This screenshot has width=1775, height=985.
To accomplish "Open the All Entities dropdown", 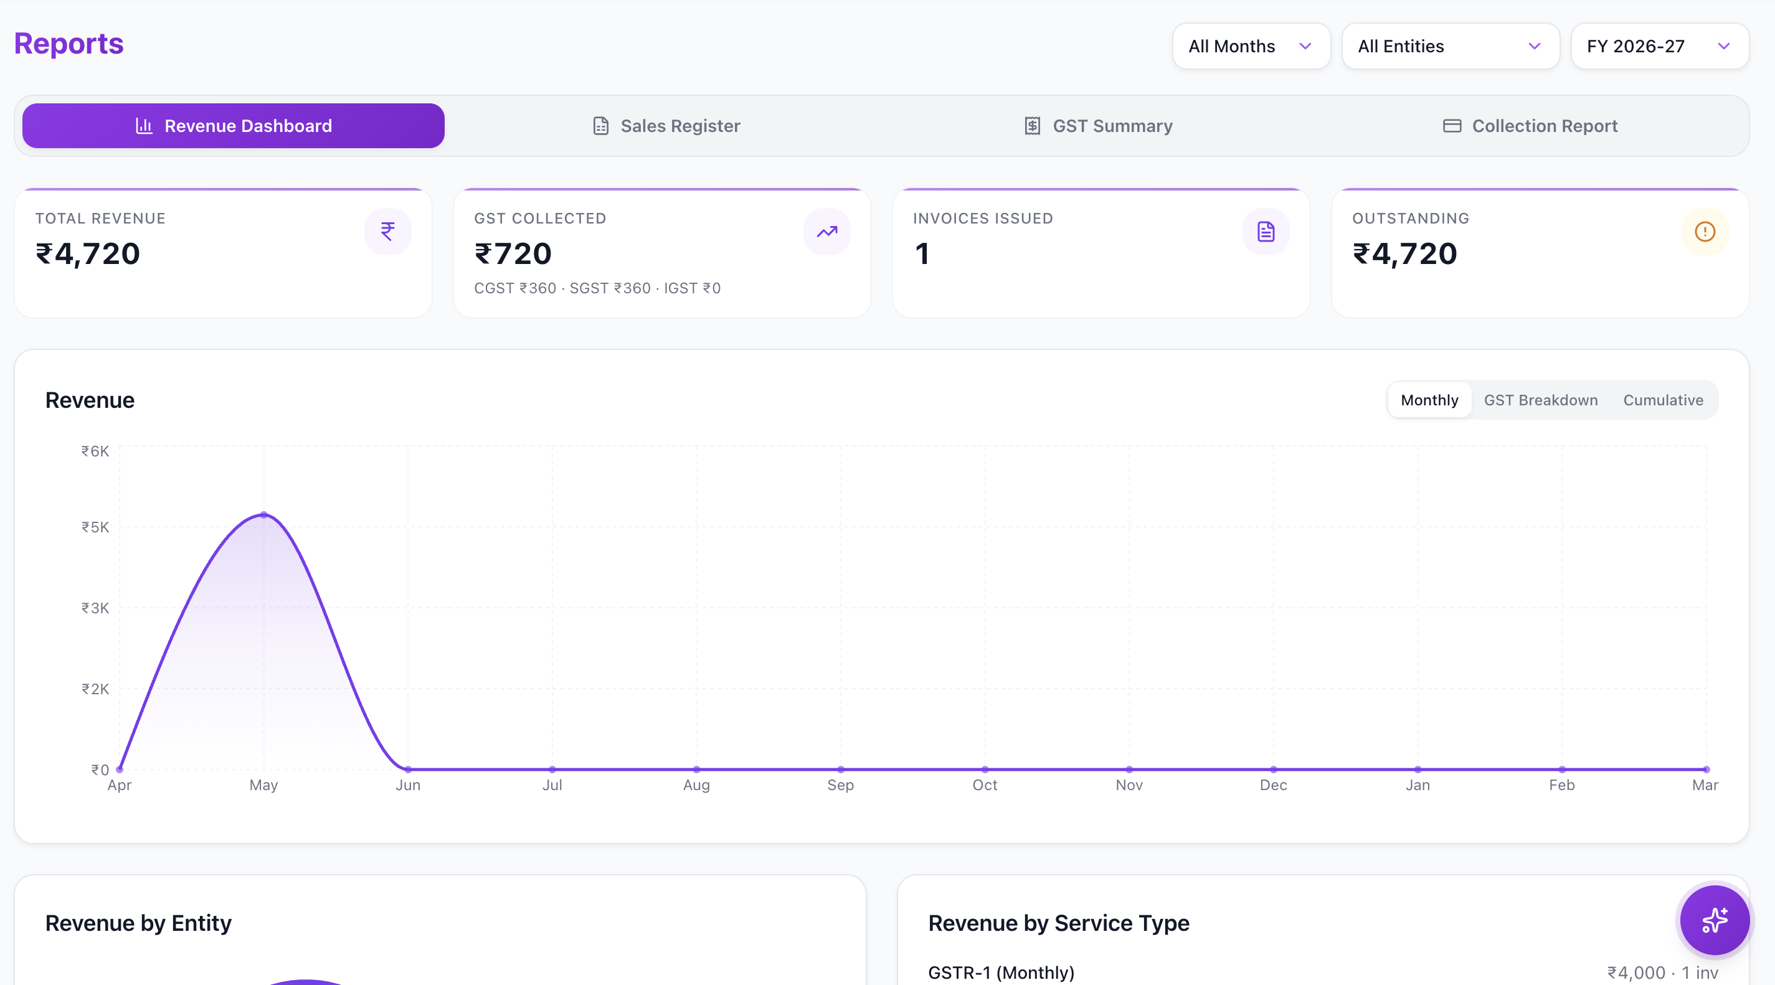I will (x=1451, y=46).
